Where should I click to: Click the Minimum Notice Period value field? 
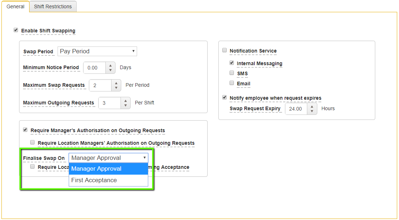(94, 68)
